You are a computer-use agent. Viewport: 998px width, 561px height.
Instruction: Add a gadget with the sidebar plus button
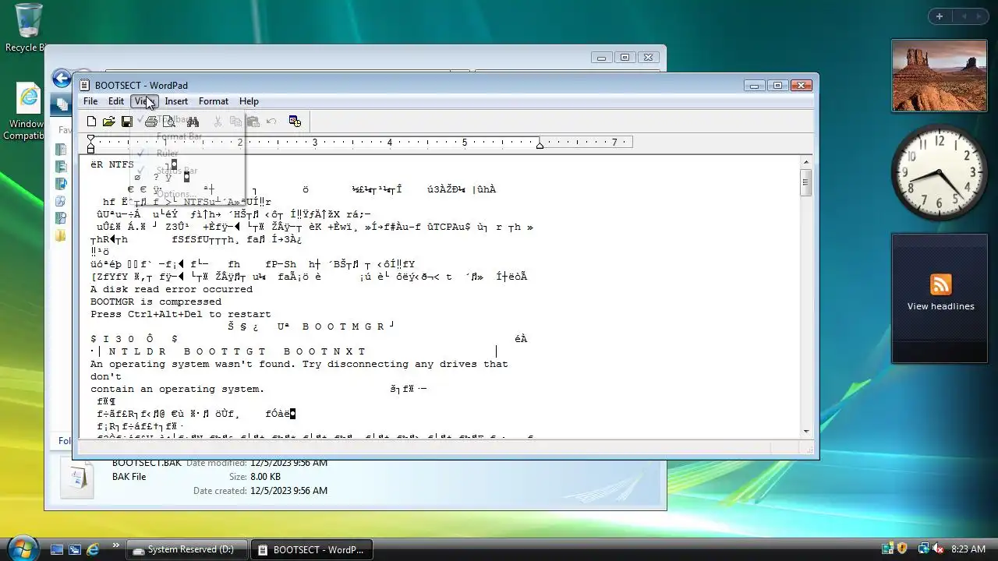click(x=940, y=16)
